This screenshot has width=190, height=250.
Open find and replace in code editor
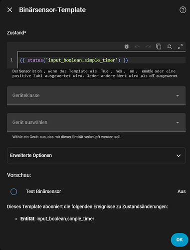tap(170, 46)
